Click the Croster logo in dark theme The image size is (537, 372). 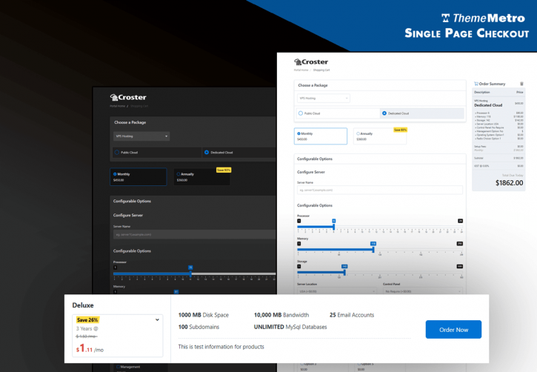tap(128, 97)
